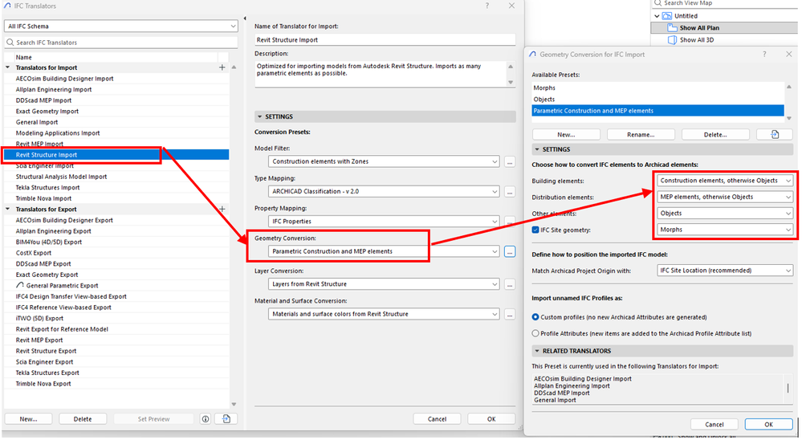802x440 pixels.
Task: Click Delete button in IFC Translators
Action: (83, 419)
